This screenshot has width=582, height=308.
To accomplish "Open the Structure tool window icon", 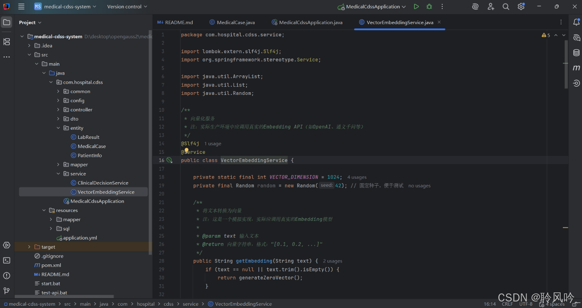I will [x=7, y=42].
